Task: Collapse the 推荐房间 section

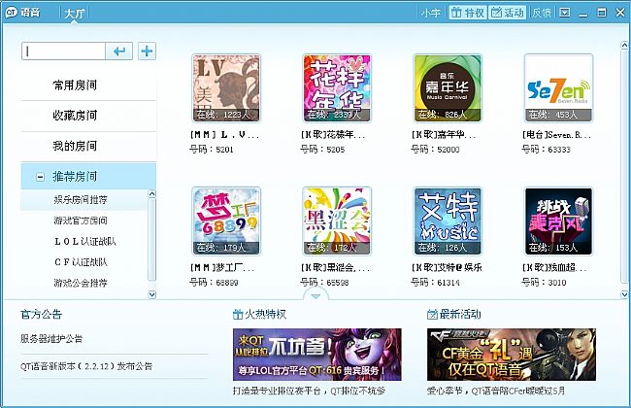Action: 40,177
